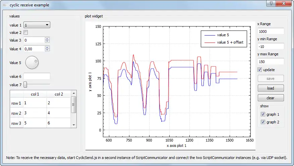Select table cell containing 4

coord(59,113)
